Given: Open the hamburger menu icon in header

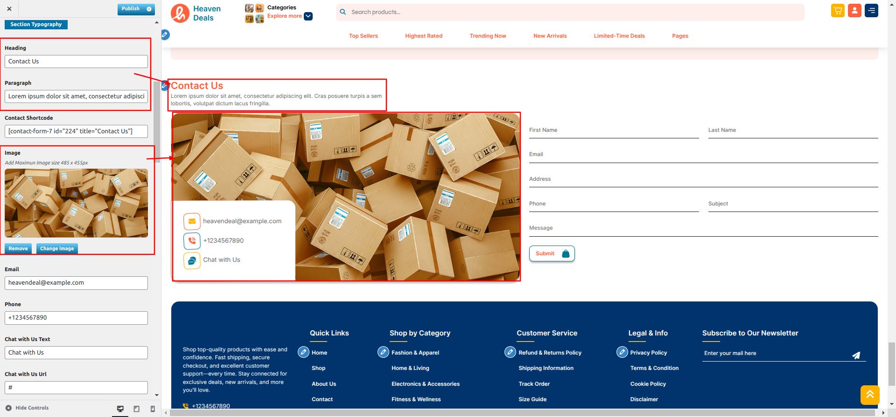Looking at the screenshot, I should pyautogui.click(x=871, y=11).
